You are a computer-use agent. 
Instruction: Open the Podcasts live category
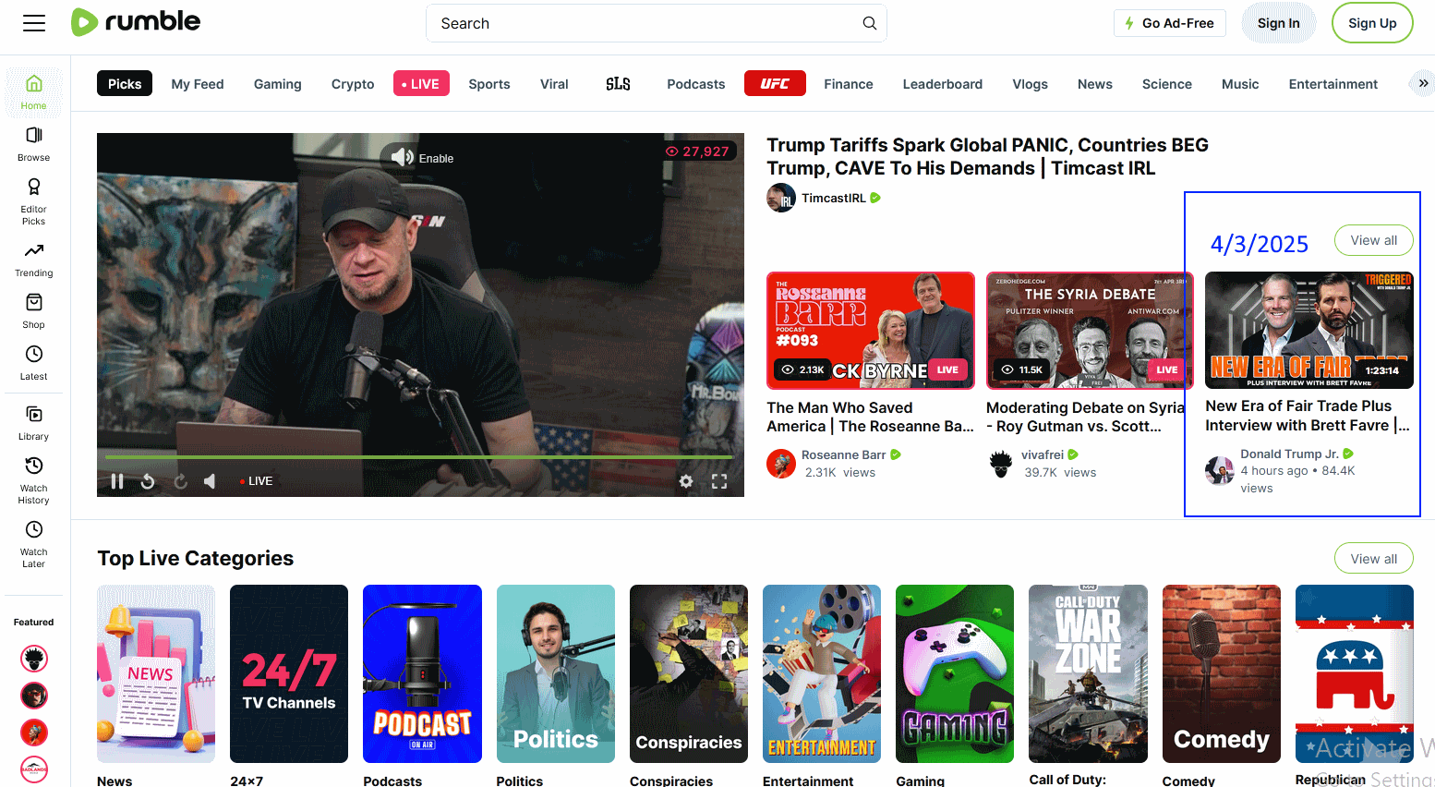422,673
